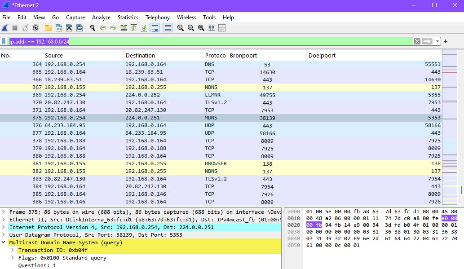Zoom in on packet list text
The height and width of the screenshot is (269, 464).
[181, 28]
